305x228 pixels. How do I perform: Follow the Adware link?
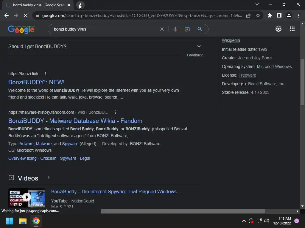[27, 144]
